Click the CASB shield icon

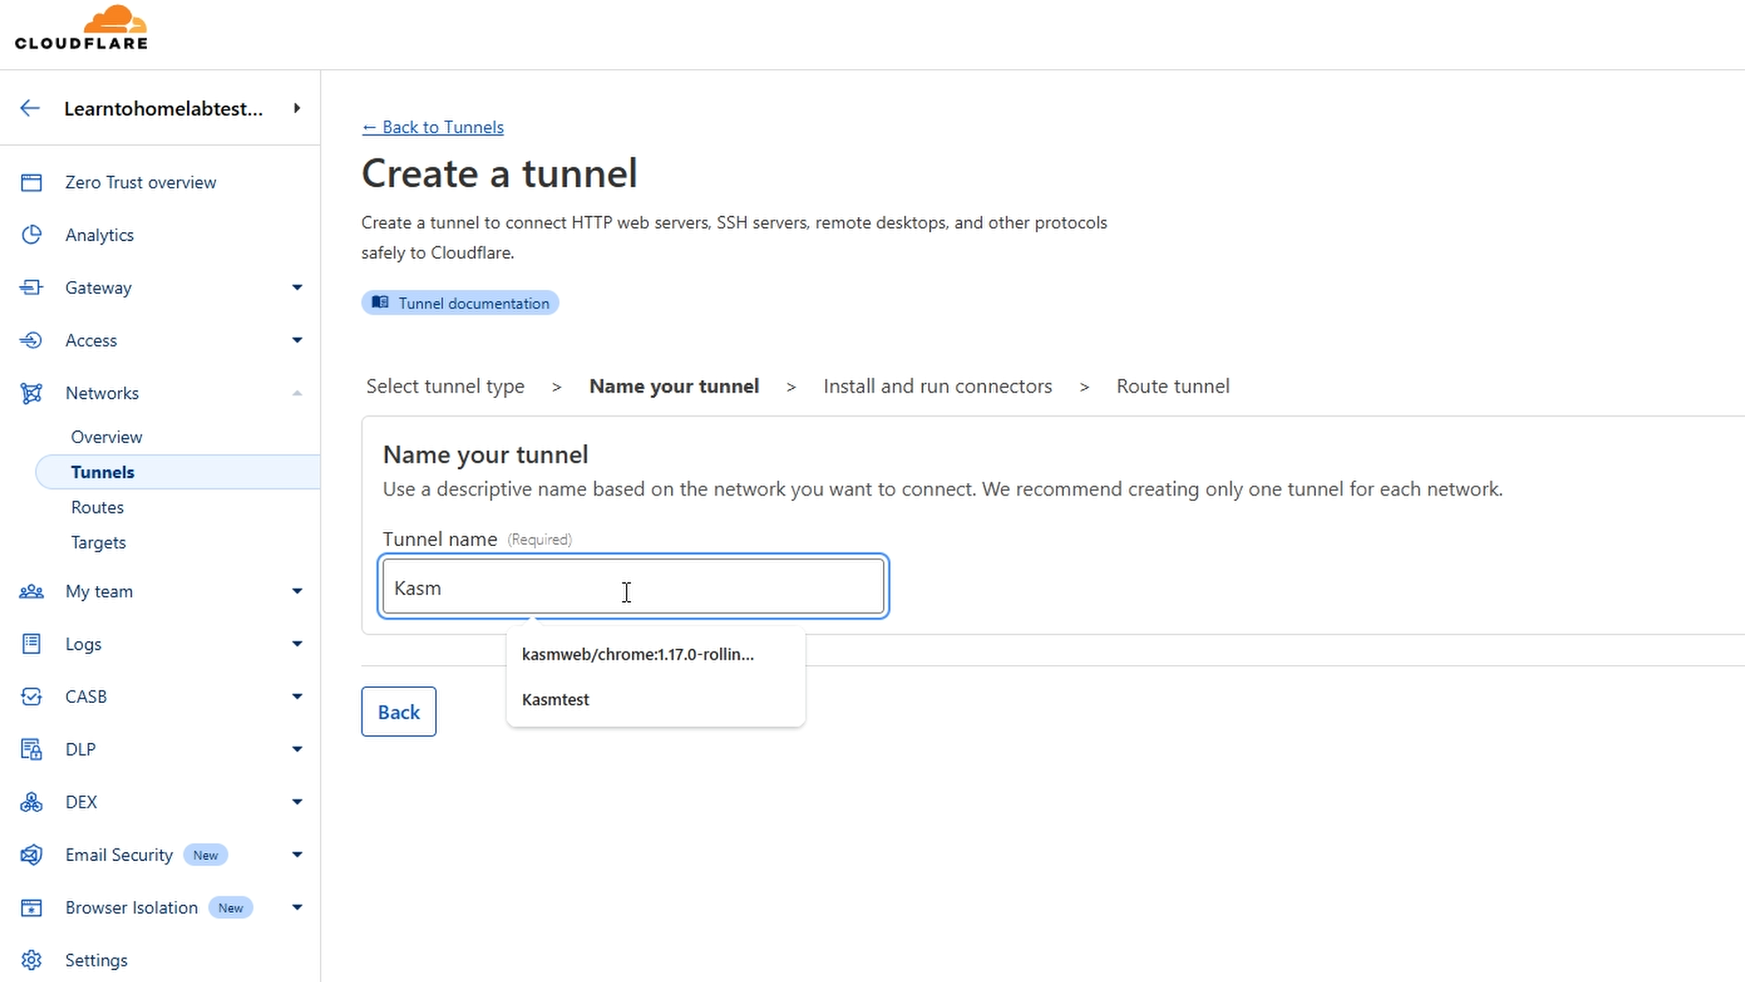[31, 696]
